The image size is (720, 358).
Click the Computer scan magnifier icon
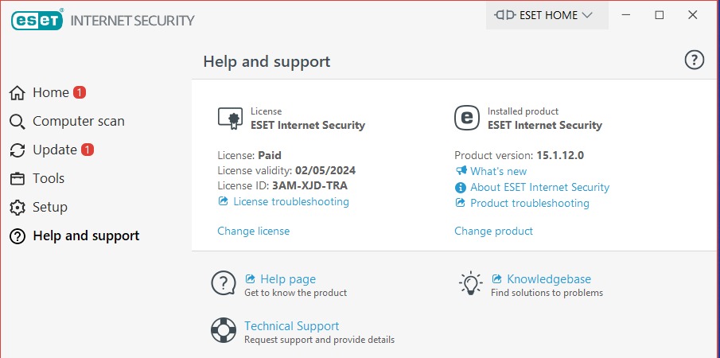(x=18, y=122)
